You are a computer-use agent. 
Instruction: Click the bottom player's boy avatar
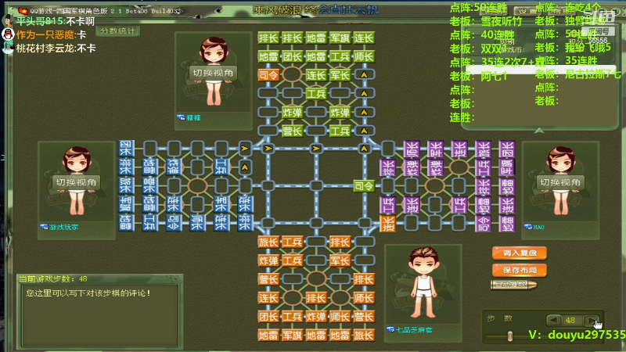[x=423, y=282]
